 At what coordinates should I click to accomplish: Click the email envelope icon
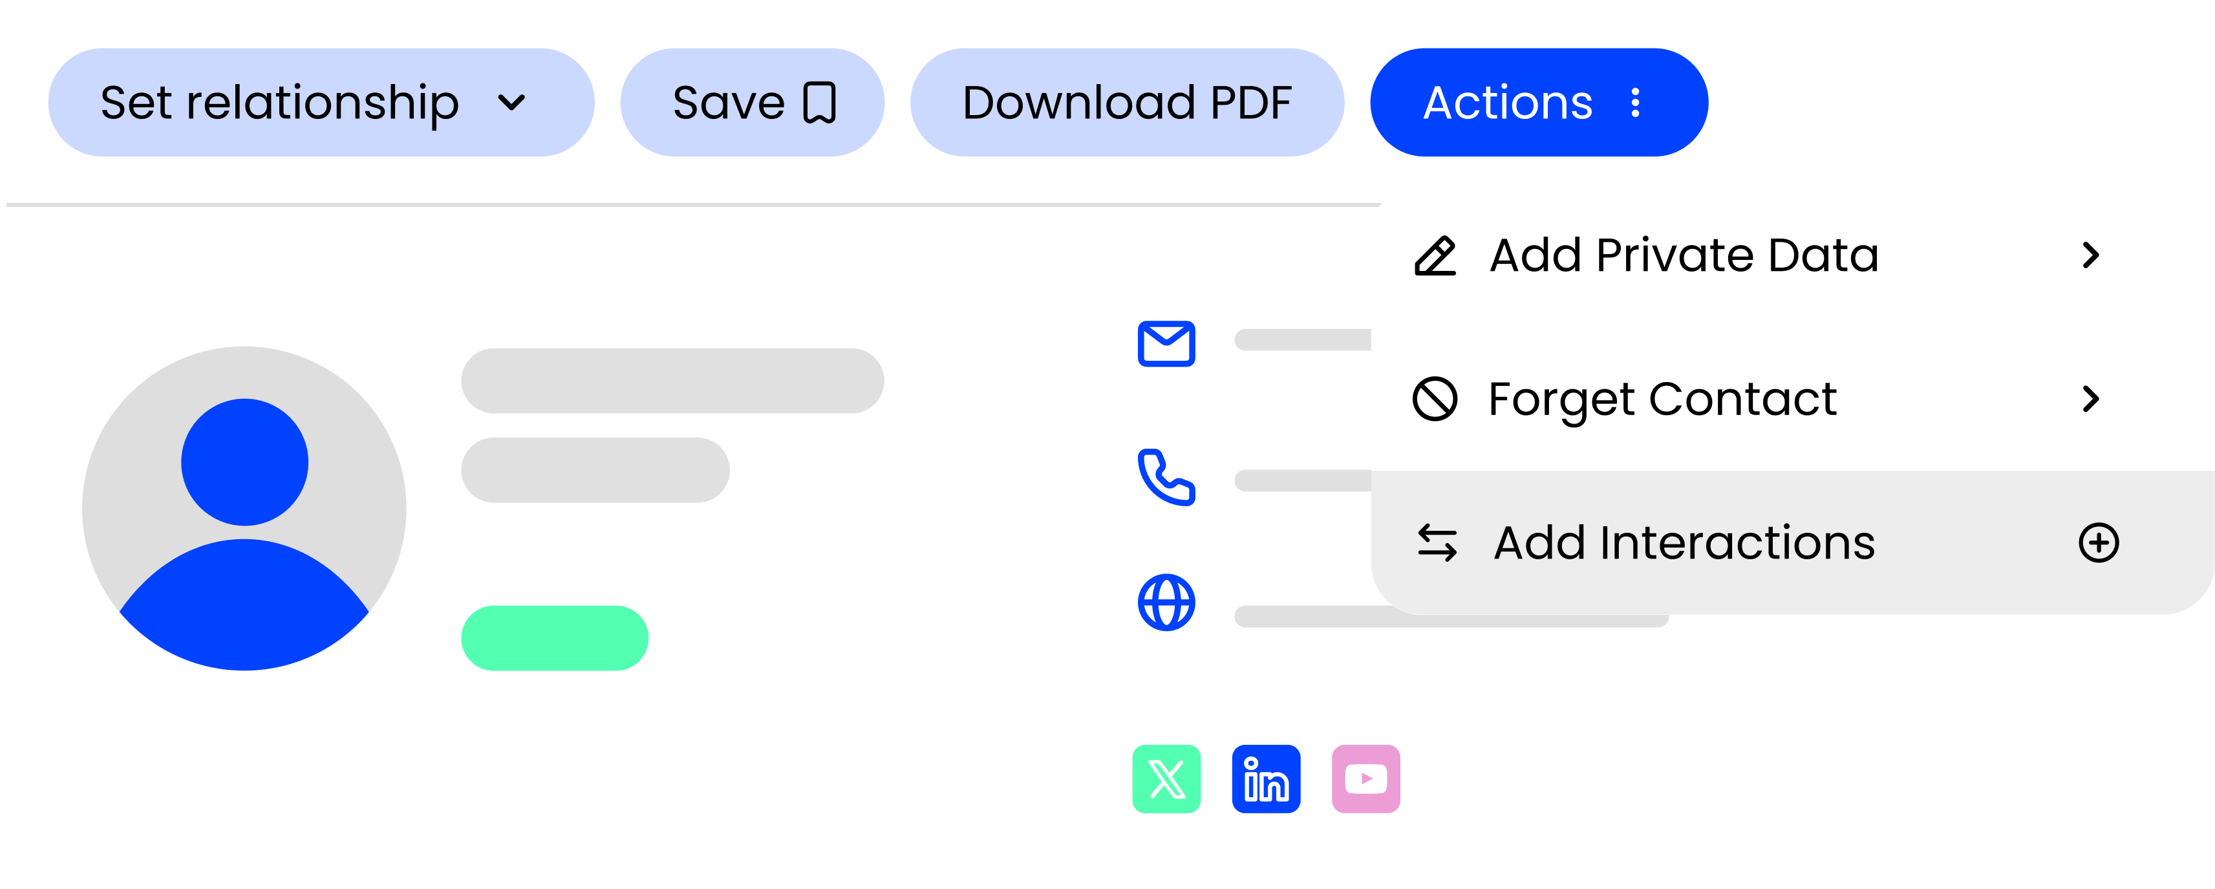point(1166,344)
